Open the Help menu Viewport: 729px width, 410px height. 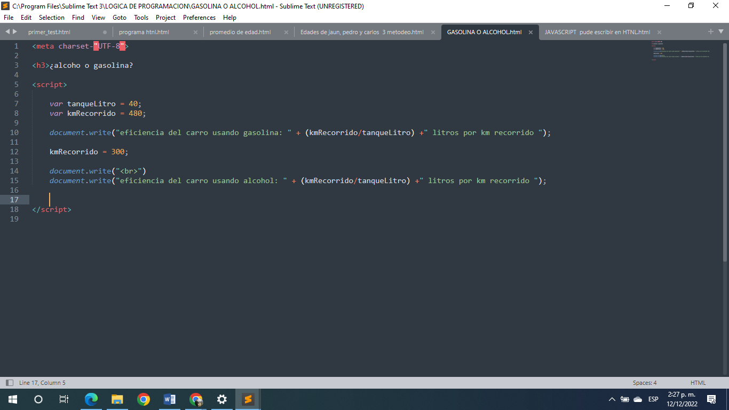point(229,18)
